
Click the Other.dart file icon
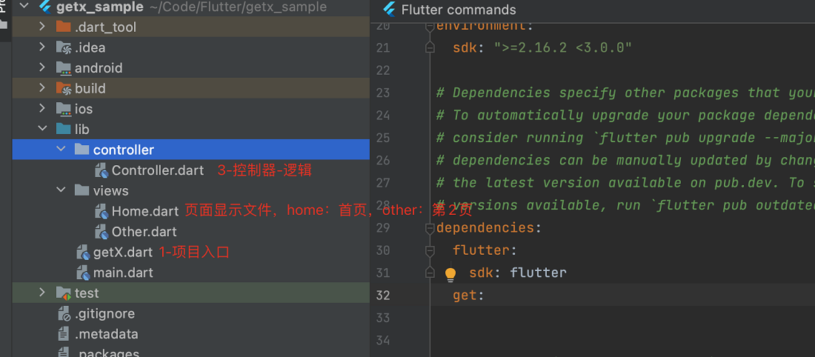pyautogui.click(x=102, y=232)
